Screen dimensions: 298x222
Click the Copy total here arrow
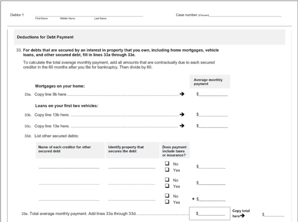tap(242, 216)
